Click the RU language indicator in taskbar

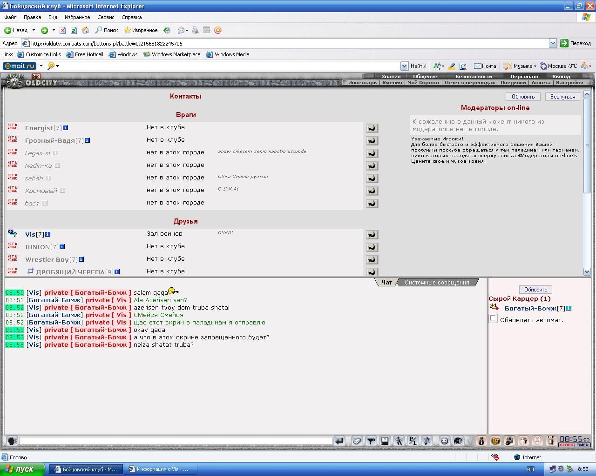pyautogui.click(x=530, y=469)
